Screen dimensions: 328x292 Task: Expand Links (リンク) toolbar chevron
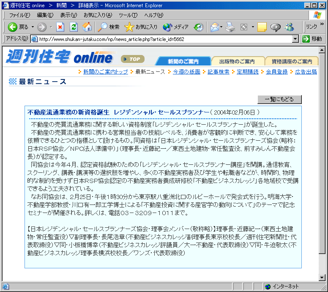pyautogui.click(x=322, y=24)
